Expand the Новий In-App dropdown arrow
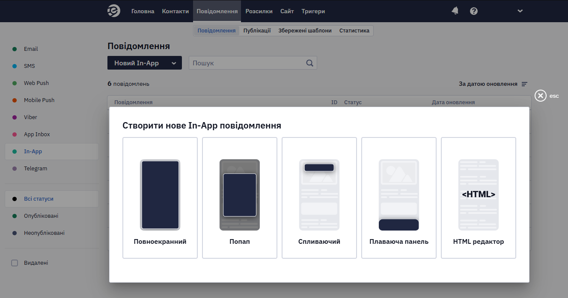This screenshot has width=568, height=298. 174,63
